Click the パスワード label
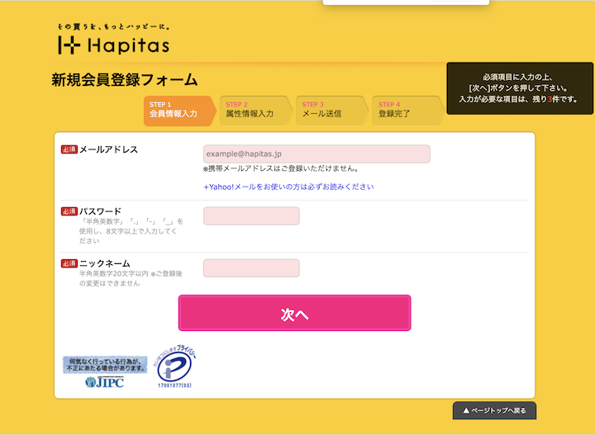595x435 pixels. coord(100,211)
